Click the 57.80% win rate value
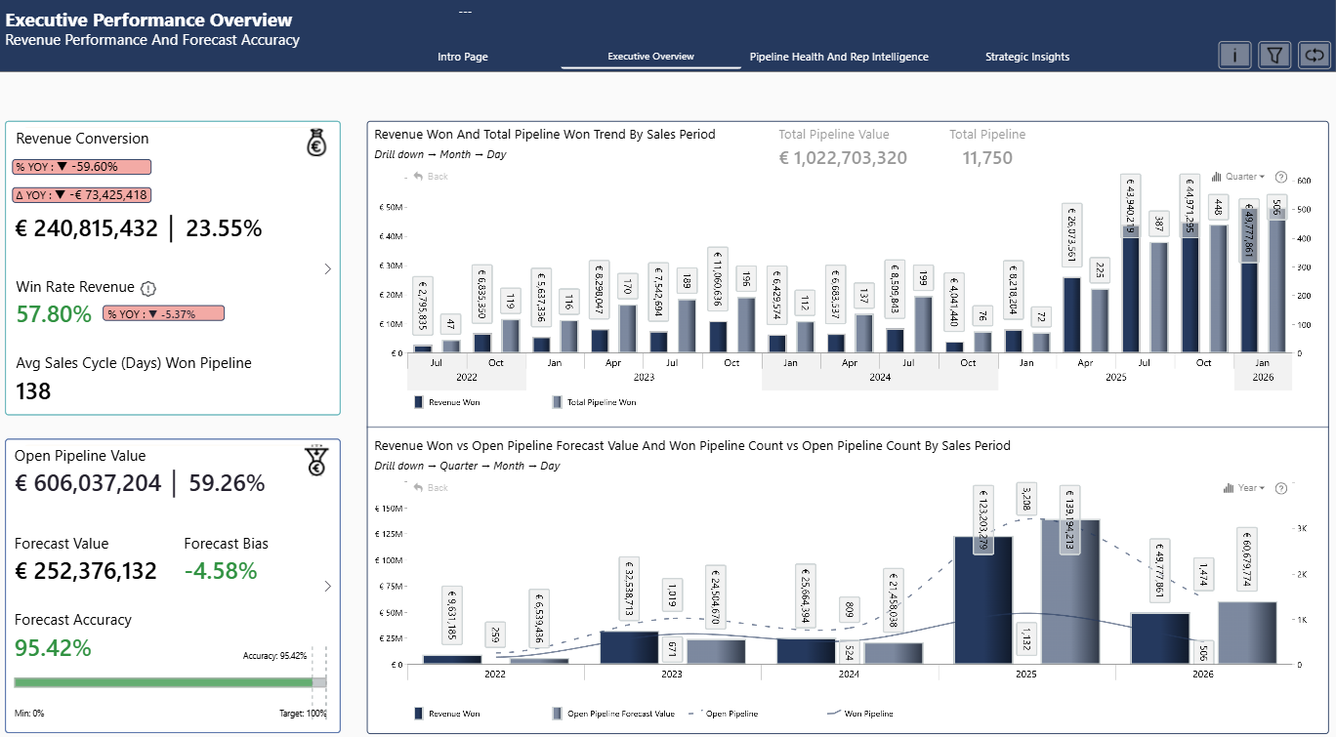 (x=55, y=314)
